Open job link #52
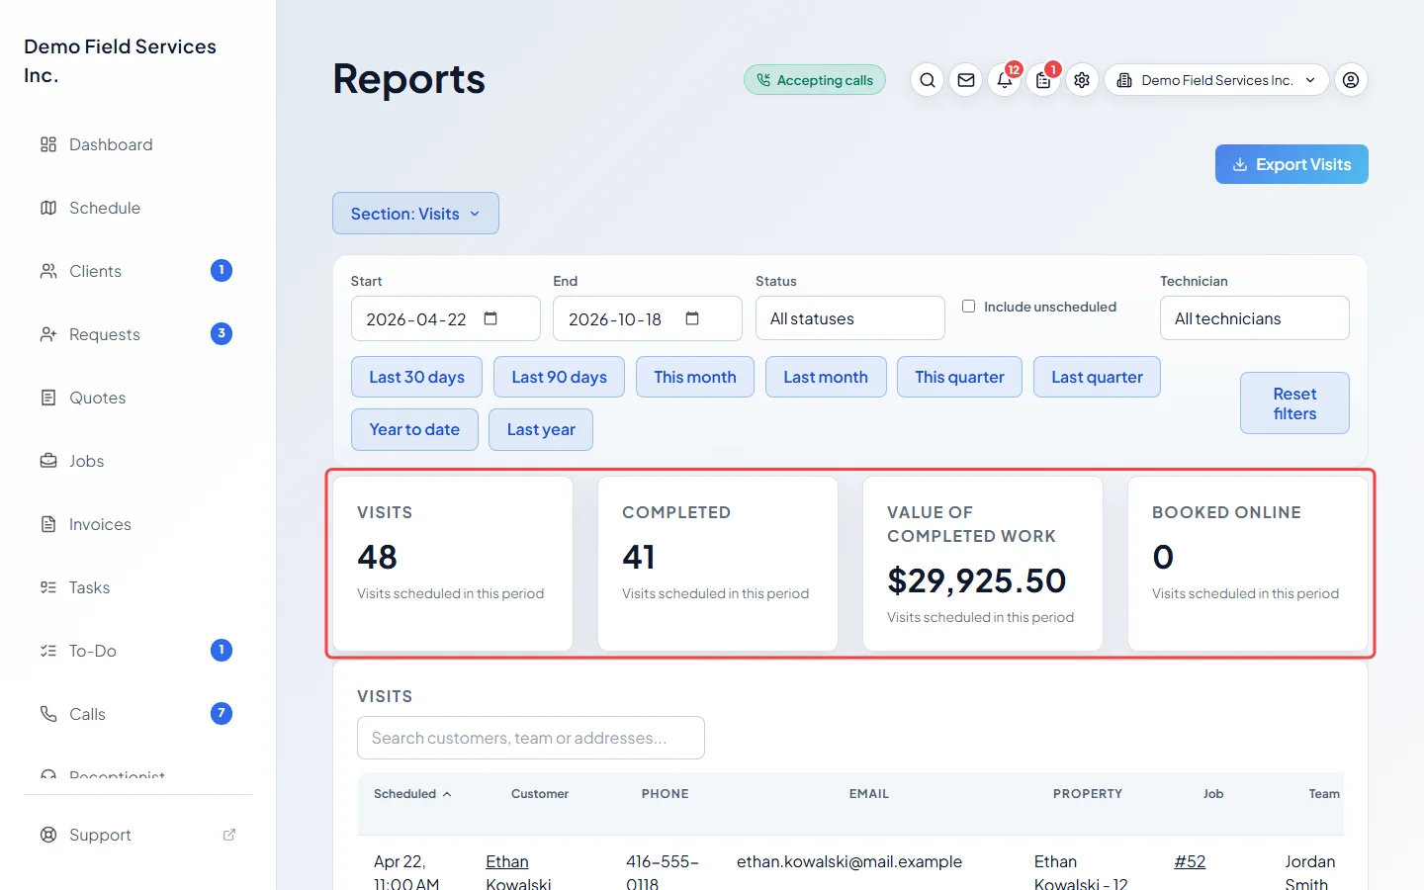 pyautogui.click(x=1190, y=861)
